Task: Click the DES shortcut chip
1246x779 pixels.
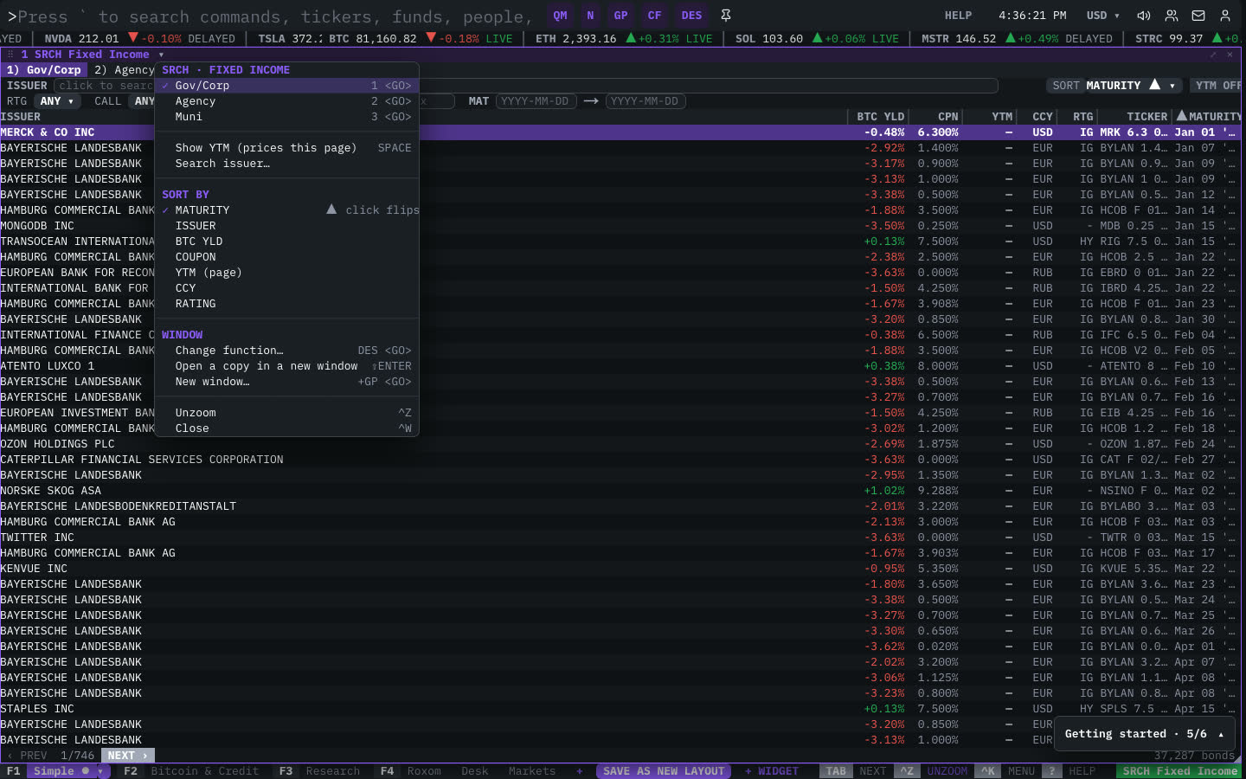Action: (x=691, y=16)
